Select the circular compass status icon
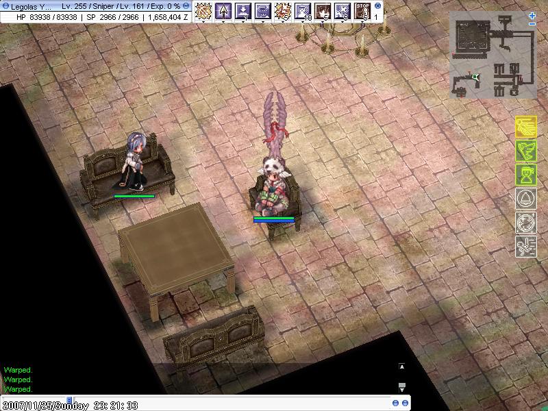Screen dimensions: 548x411 tap(525, 223)
